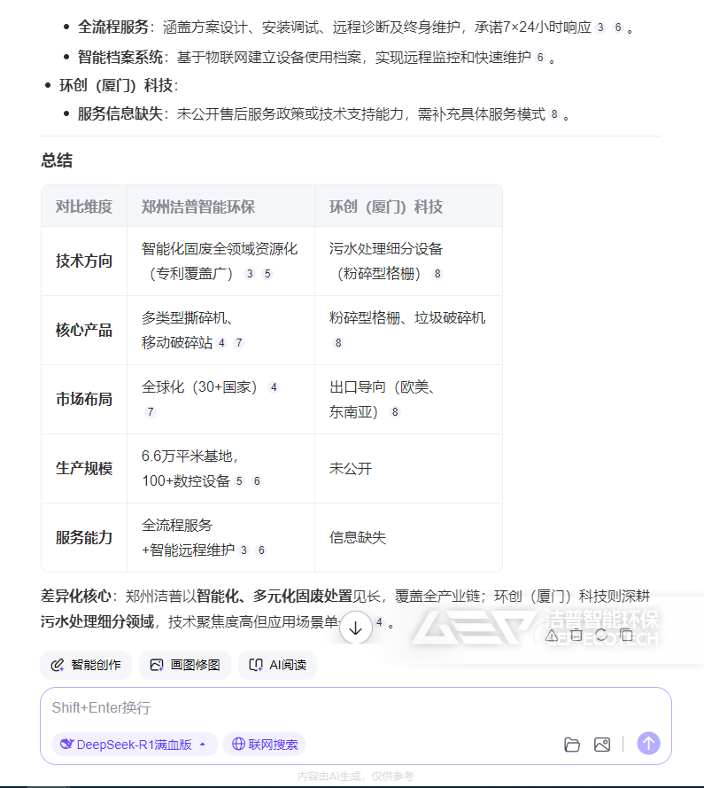Image resolution: width=704 pixels, height=788 pixels.
Task: Open 智能创作 smart writing tool
Action: 86,665
